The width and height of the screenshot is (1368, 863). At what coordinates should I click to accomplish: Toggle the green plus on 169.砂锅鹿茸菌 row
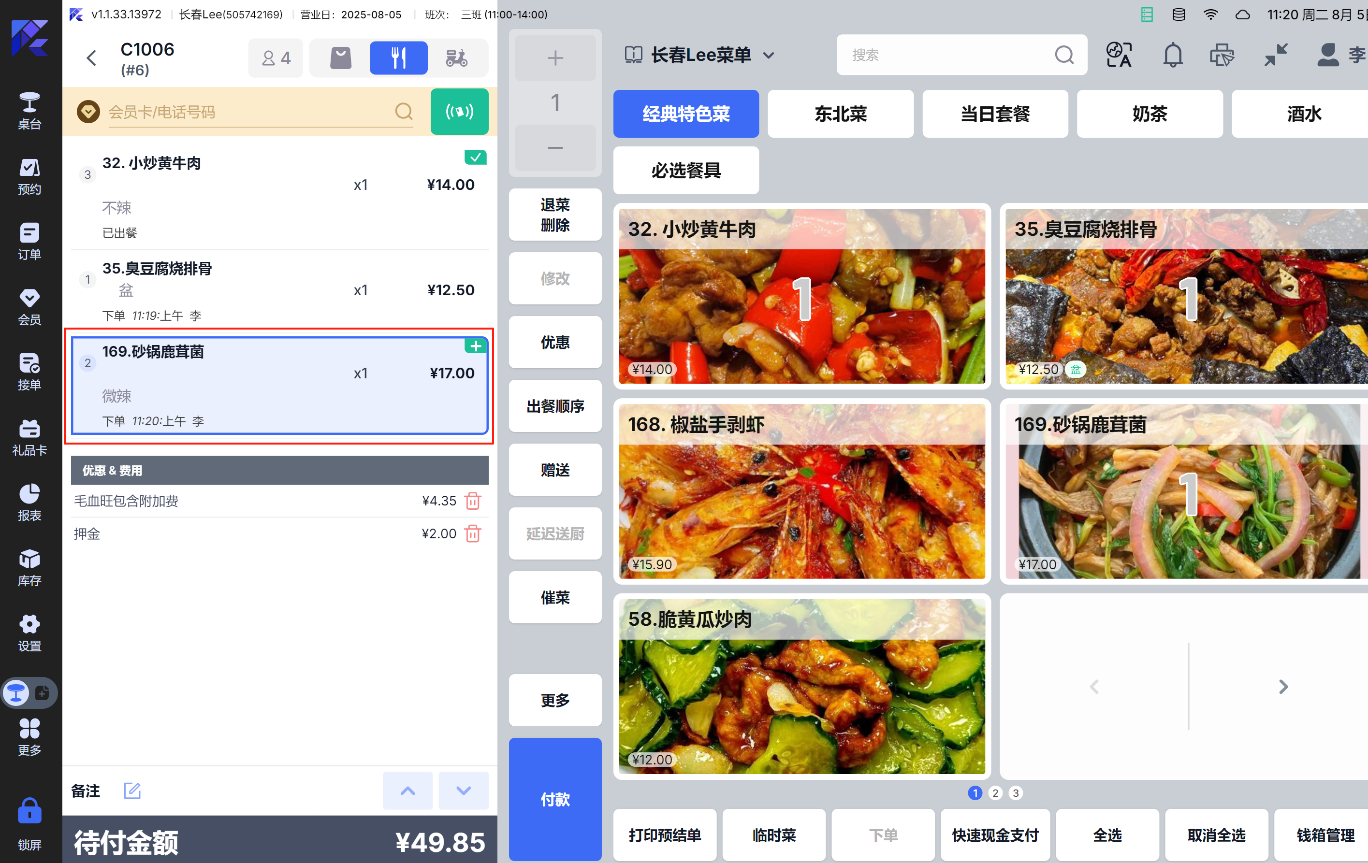click(476, 346)
